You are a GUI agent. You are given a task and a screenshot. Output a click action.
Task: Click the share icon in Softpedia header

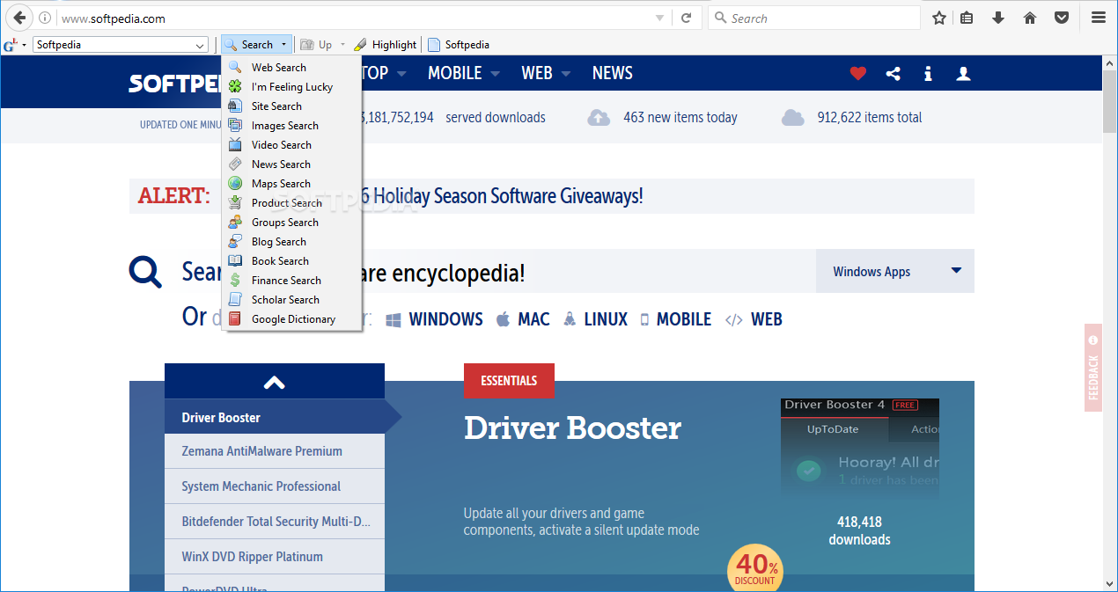click(x=894, y=74)
